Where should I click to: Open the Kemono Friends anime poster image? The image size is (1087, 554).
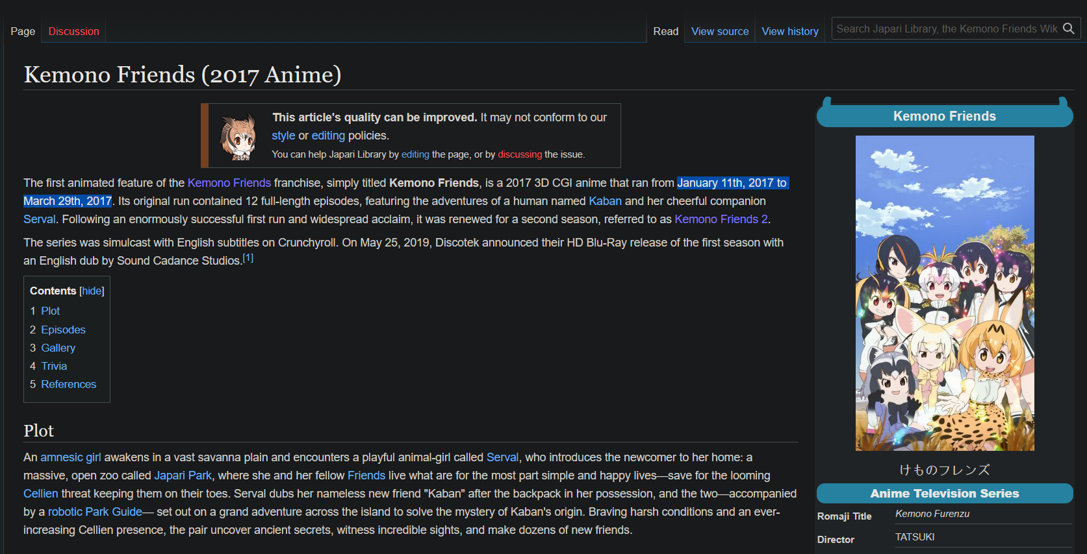point(944,293)
